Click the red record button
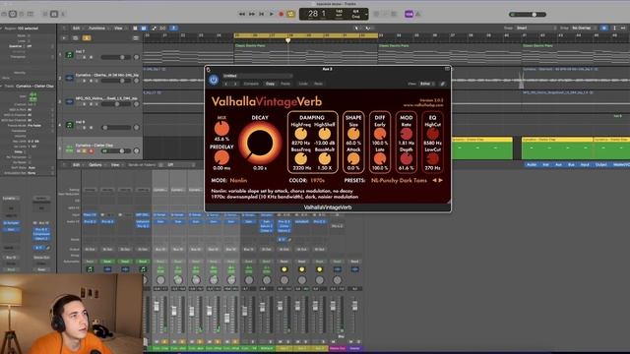This screenshot has height=354, width=630. tap(282, 14)
